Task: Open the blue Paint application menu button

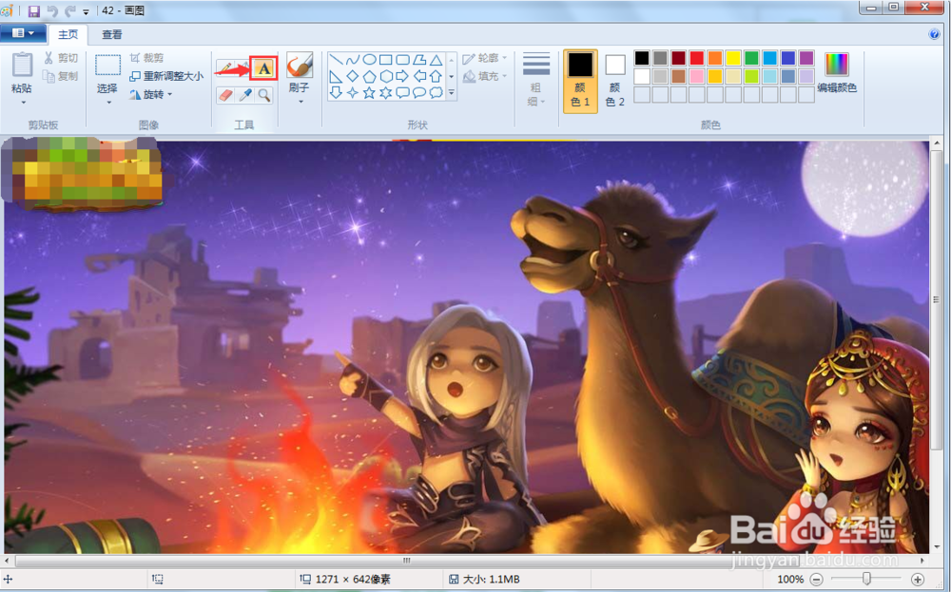Action: click(23, 32)
